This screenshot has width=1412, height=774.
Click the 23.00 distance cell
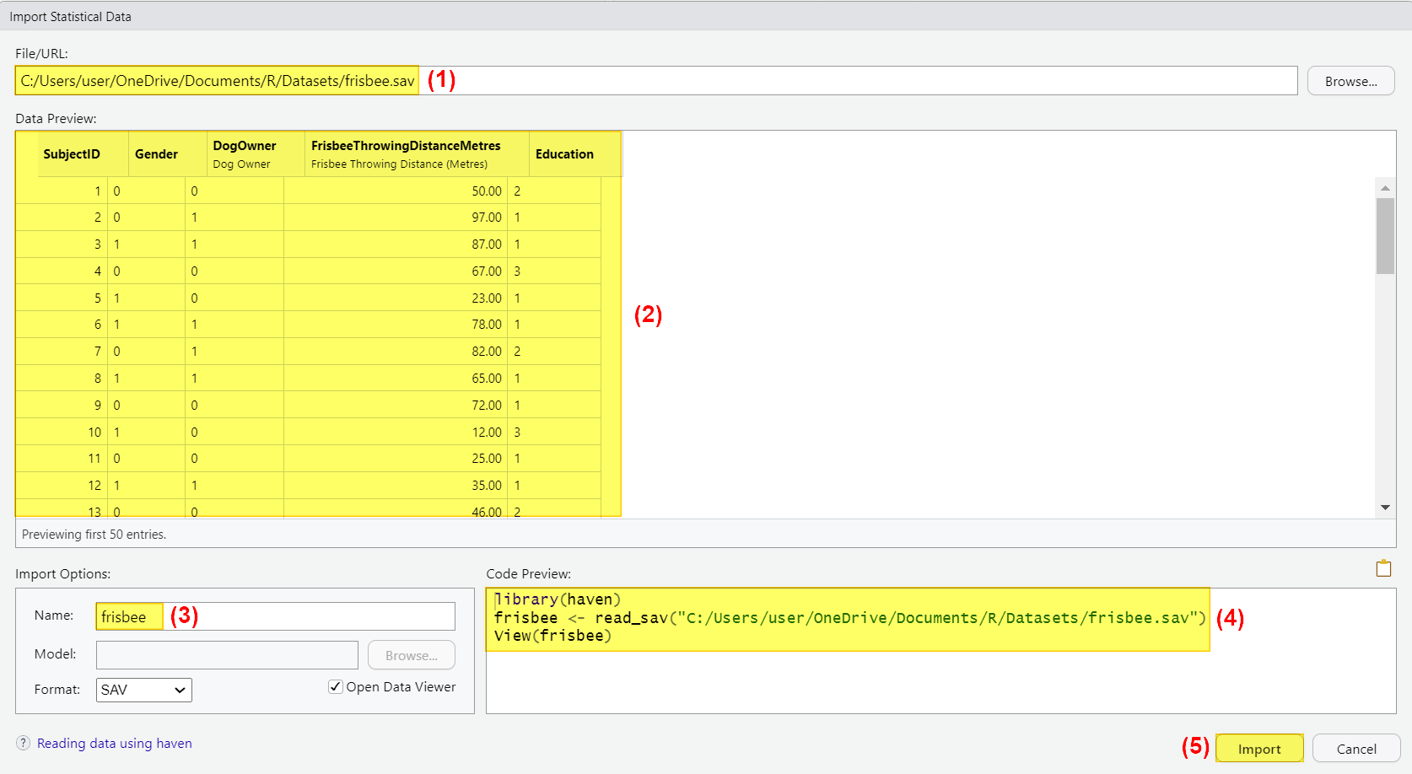[x=396, y=298]
